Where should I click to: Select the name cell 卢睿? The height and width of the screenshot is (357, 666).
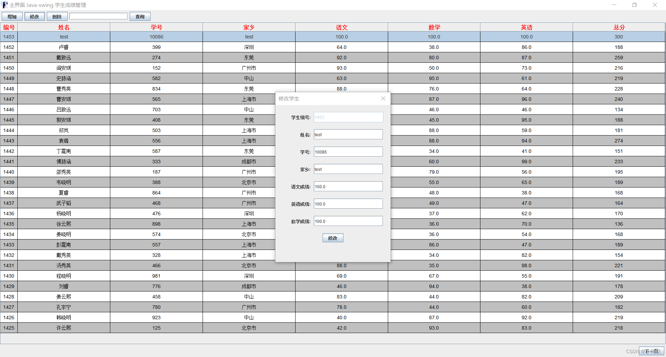[x=64, y=47]
